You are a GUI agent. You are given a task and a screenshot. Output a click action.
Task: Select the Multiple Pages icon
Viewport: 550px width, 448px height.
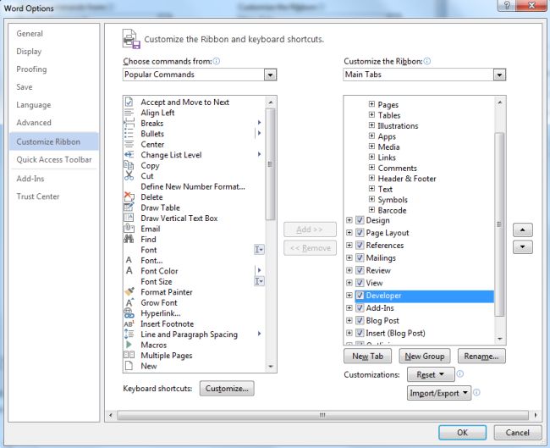pyautogui.click(x=129, y=355)
